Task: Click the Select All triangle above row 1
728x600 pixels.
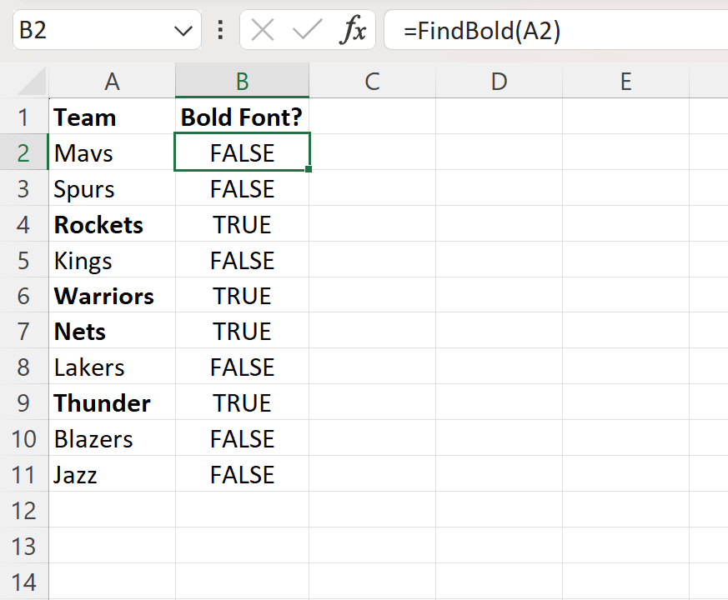Action: (29, 81)
